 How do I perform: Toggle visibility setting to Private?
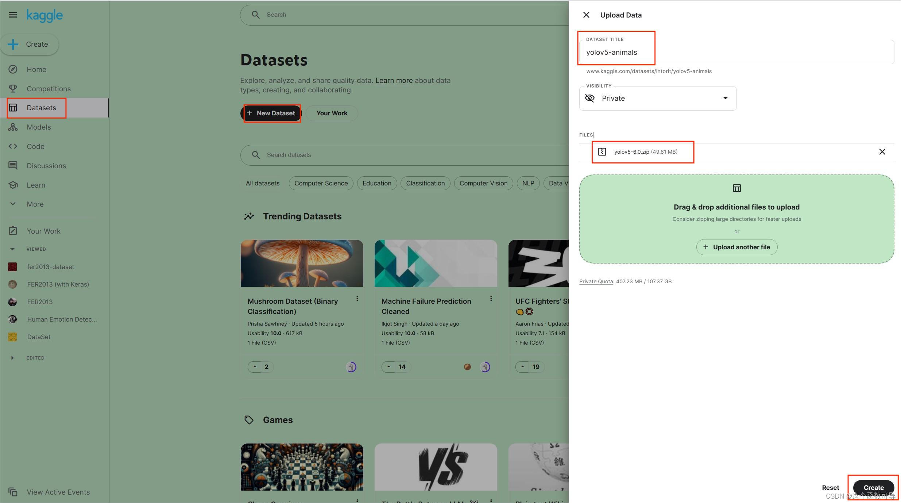pyautogui.click(x=658, y=98)
